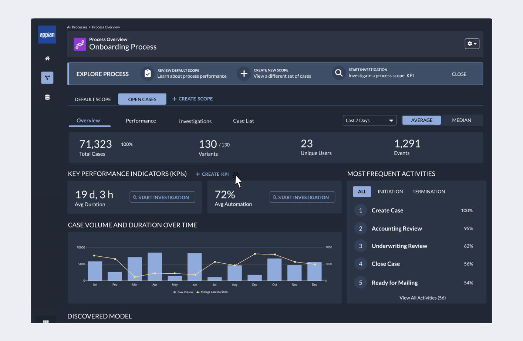Viewport: 523px width, 341px height.
Task: Open the process mining icon in the sidebar
Action: coord(47,78)
